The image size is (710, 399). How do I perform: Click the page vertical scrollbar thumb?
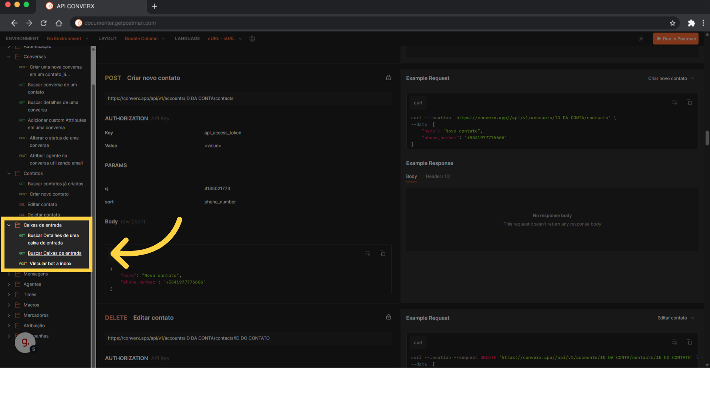pyautogui.click(x=707, y=138)
